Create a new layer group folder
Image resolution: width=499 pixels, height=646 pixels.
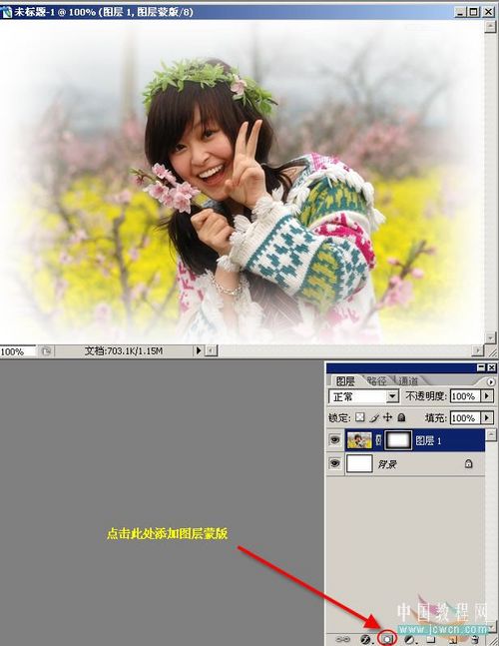pos(431,639)
